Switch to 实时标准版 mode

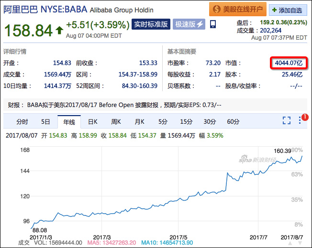click(x=151, y=24)
